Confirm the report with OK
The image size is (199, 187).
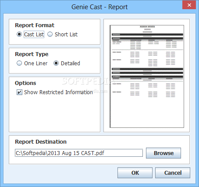135,173
